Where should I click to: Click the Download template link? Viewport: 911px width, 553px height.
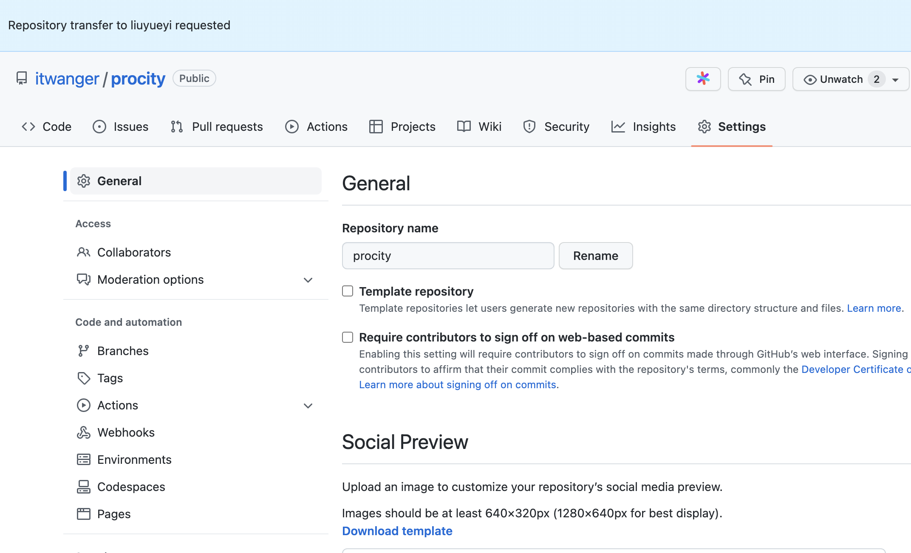[x=397, y=531]
